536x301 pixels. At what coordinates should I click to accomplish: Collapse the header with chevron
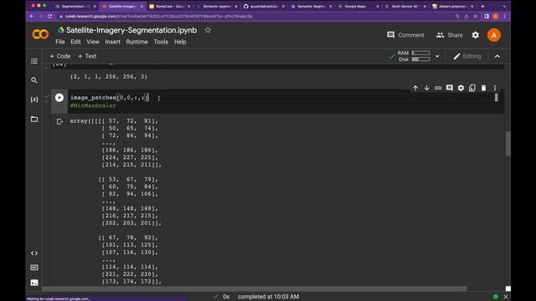coord(497,56)
